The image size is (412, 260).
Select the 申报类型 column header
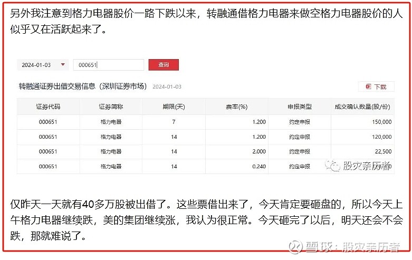[300, 107]
